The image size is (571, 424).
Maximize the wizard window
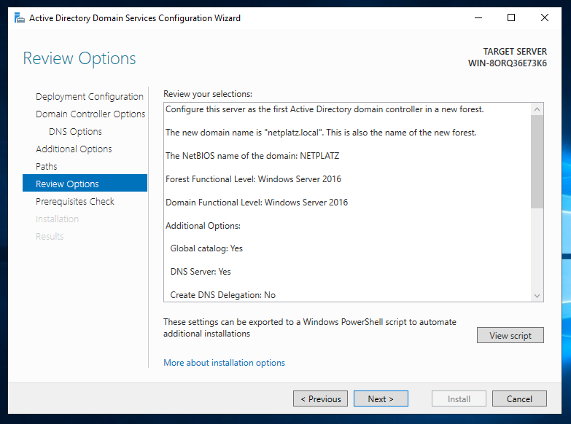[511, 17]
